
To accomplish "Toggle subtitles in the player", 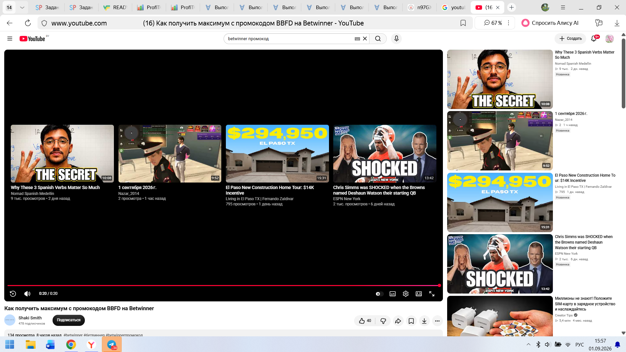I will [x=393, y=294].
